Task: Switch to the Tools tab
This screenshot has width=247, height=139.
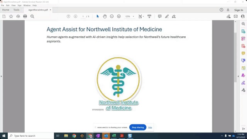Action: [16, 10]
